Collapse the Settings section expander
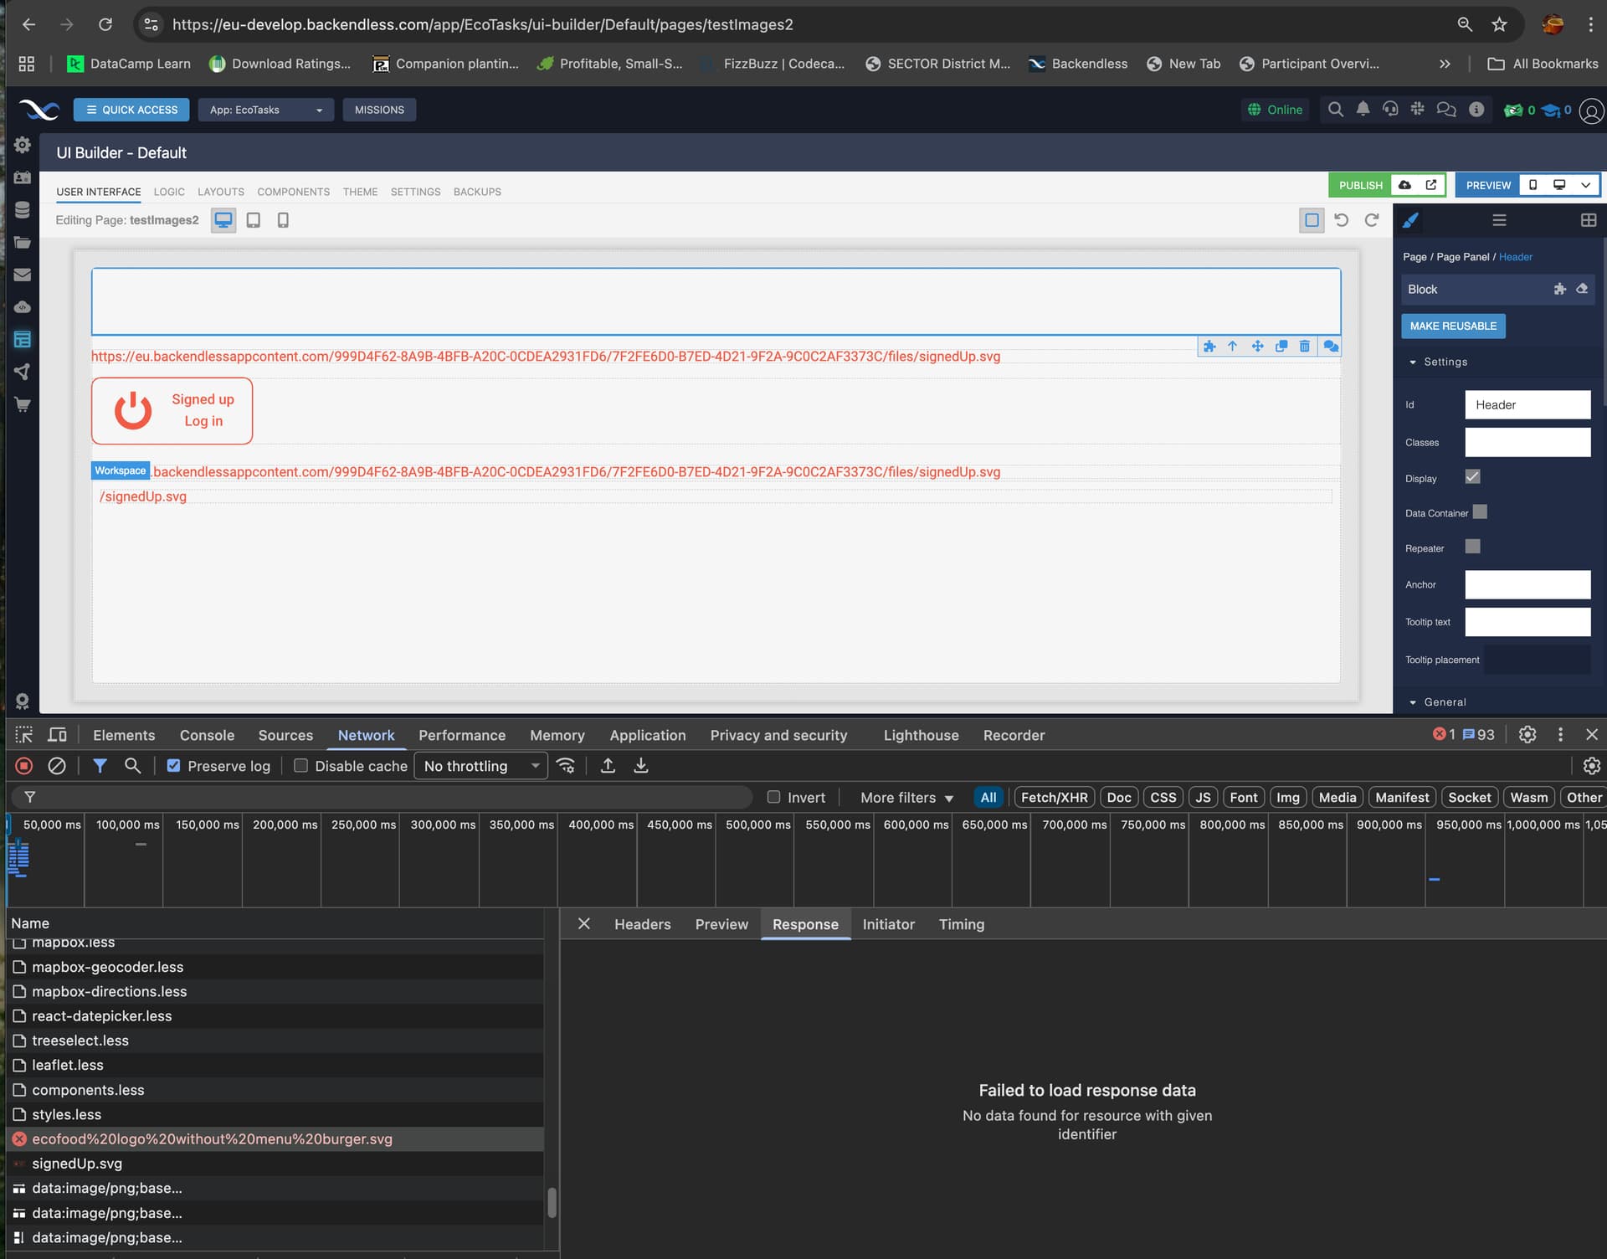The image size is (1607, 1259). (1413, 362)
